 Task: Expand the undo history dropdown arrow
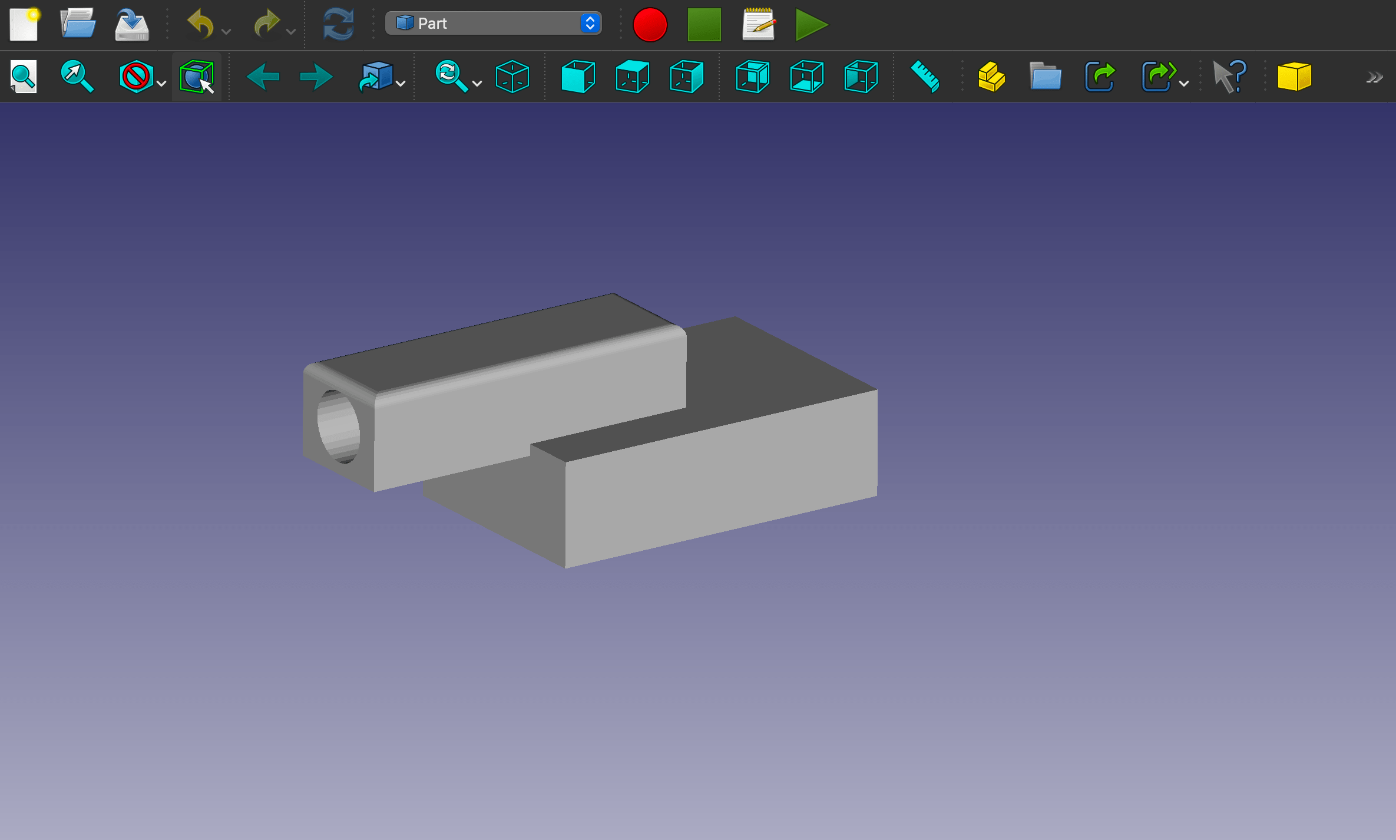(226, 30)
